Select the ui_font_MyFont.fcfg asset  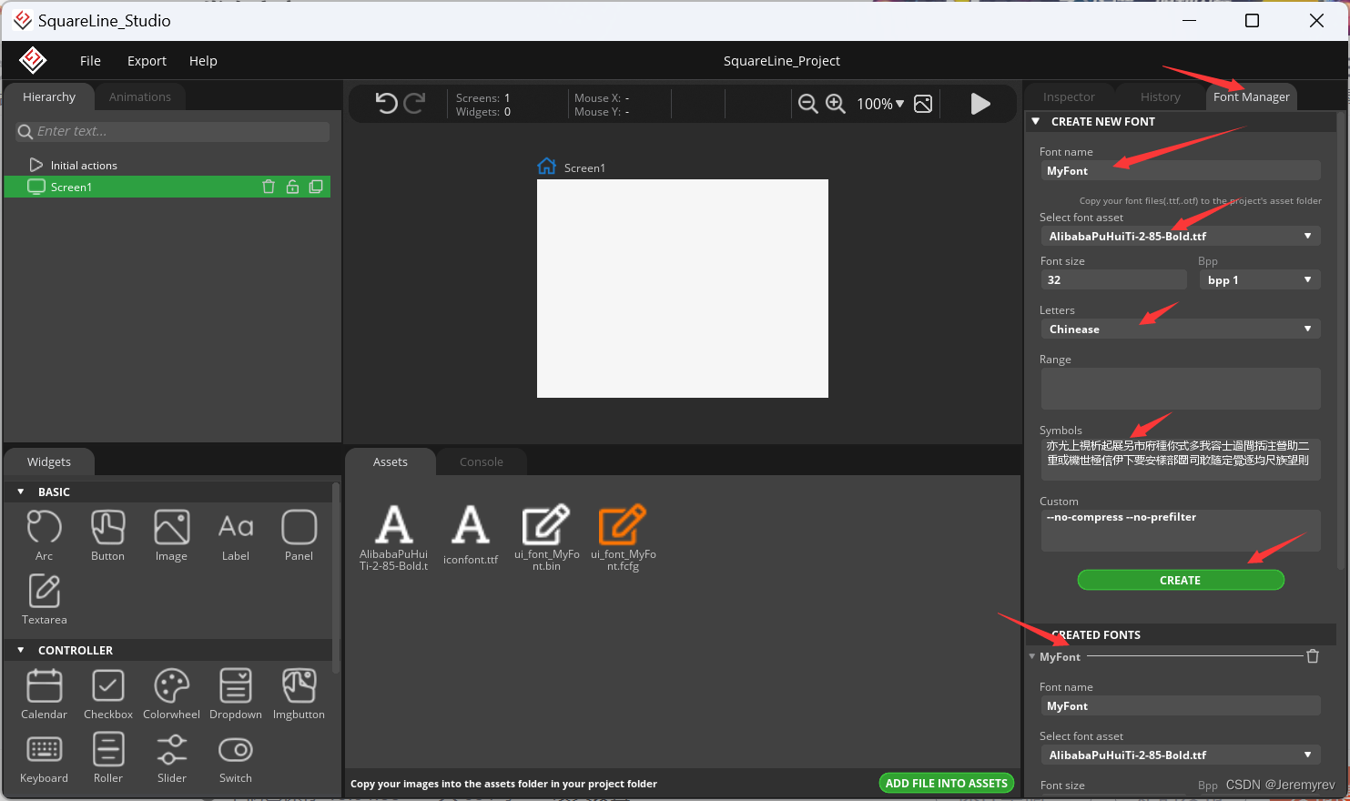tap(623, 537)
